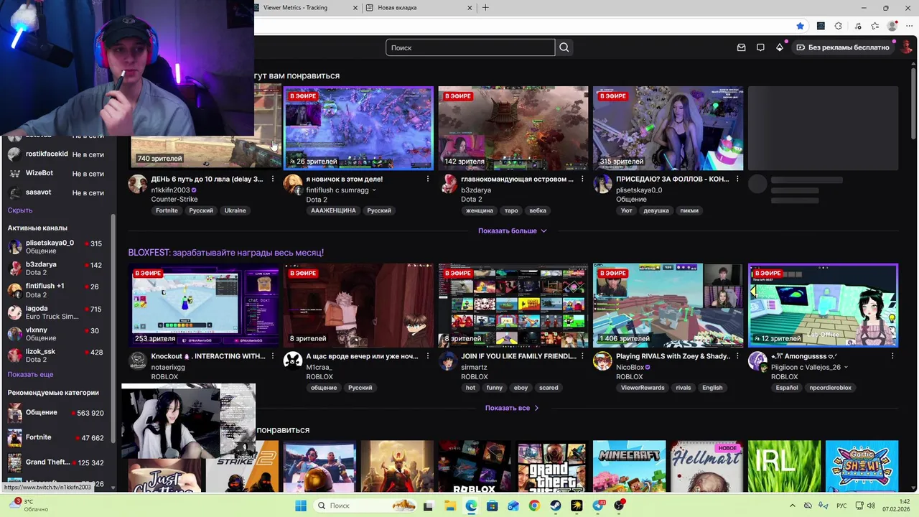Open the Twitch whispers chat icon

(760, 47)
